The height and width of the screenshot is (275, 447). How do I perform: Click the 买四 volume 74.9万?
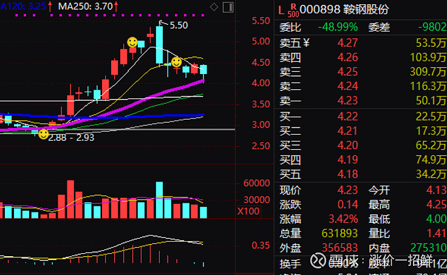click(x=431, y=160)
